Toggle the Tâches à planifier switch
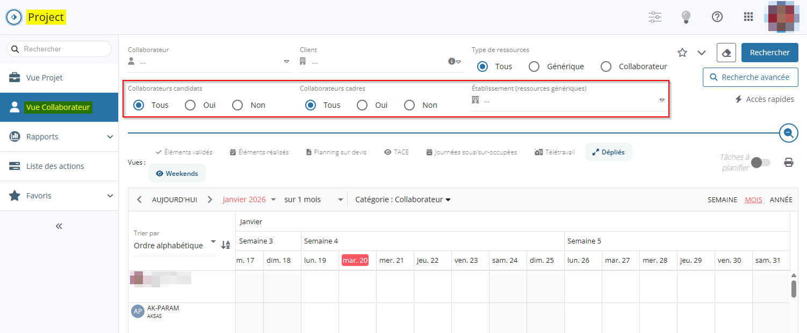Image resolution: width=807 pixels, height=333 pixels. pyautogui.click(x=760, y=162)
